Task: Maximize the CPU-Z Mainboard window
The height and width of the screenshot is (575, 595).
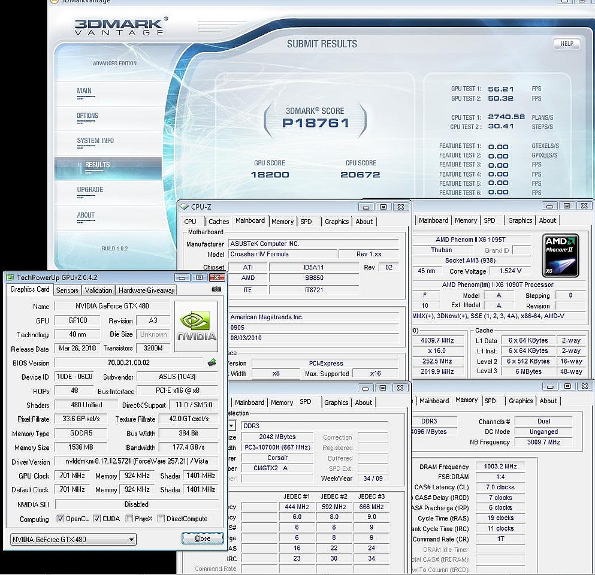Action: tap(383, 207)
